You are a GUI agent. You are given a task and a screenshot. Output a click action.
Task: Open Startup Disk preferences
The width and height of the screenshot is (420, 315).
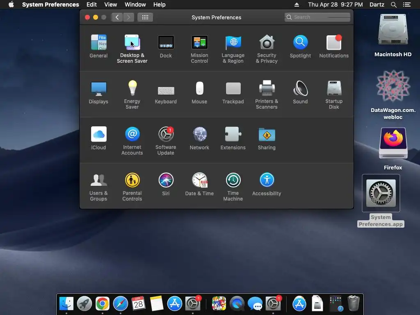click(334, 95)
